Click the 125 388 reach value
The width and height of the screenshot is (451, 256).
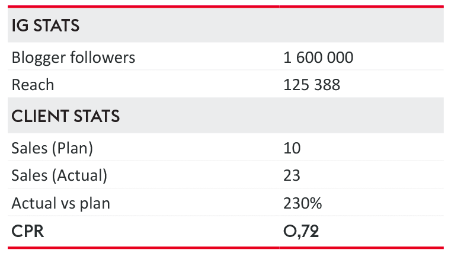pyautogui.click(x=312, y=85)
